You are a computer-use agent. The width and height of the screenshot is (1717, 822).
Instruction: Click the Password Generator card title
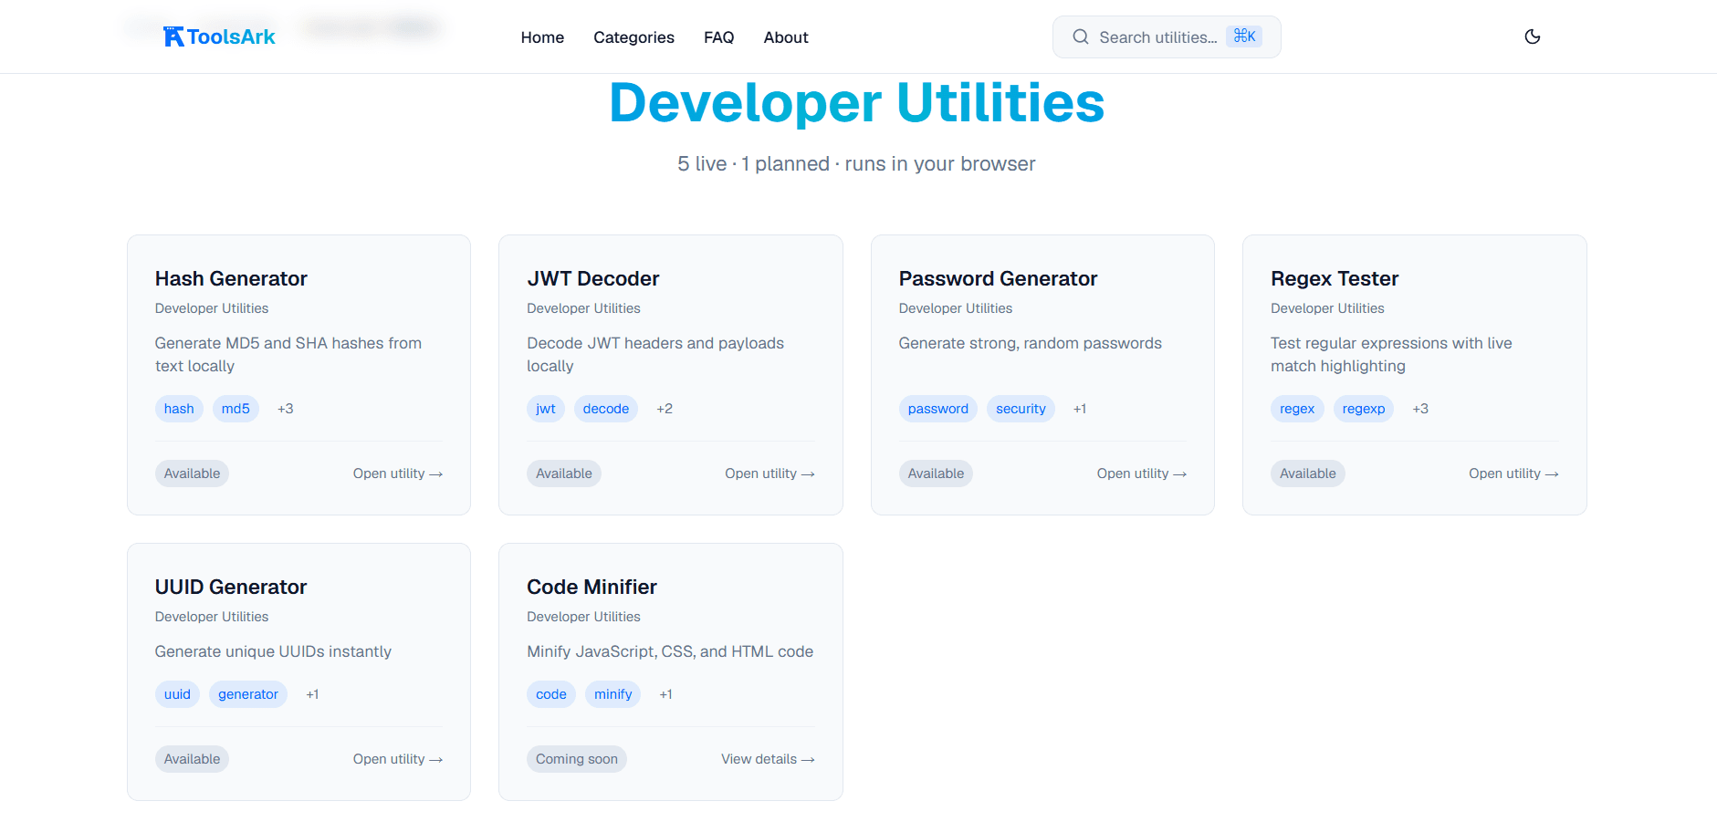click(998, 278)
